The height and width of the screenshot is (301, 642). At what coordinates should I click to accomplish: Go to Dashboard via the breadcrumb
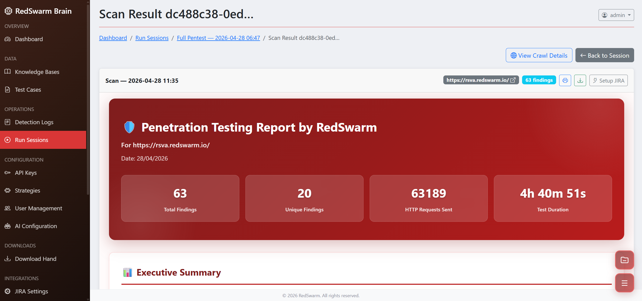(x=113, y=38)
